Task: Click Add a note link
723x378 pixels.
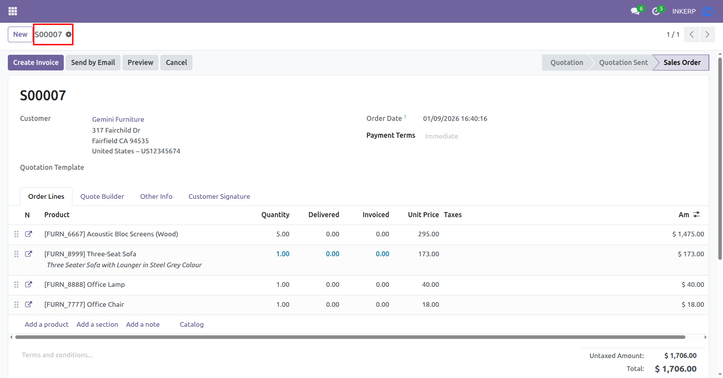Action: click(x=143, y=324)
